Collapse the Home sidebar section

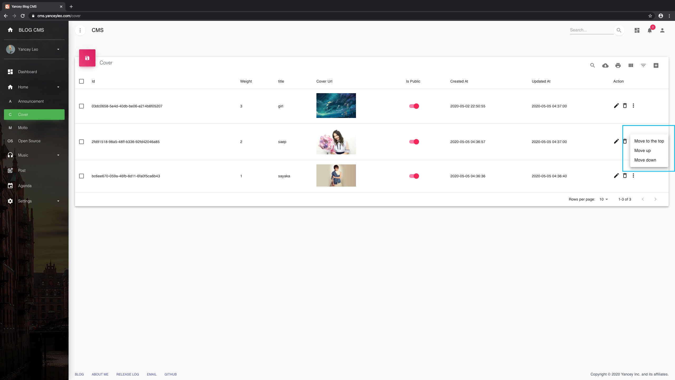pos(34,87)
